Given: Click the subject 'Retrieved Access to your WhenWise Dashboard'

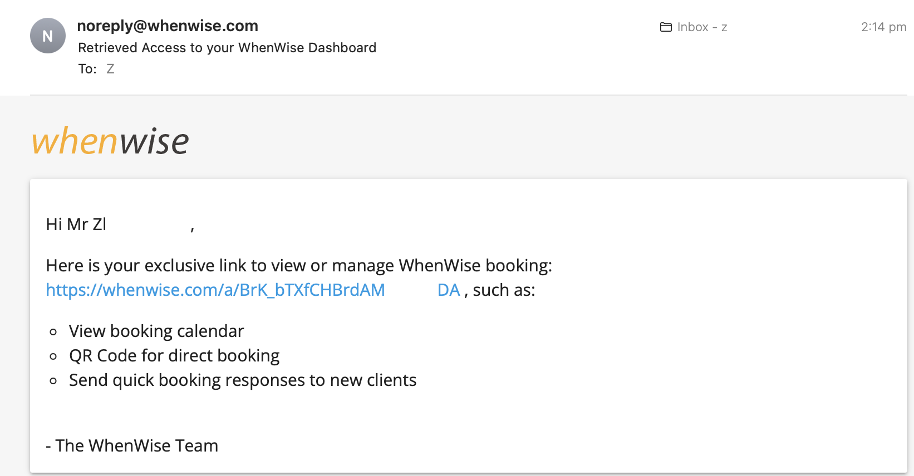Looking at the screenshot, I should pos(227,48).
